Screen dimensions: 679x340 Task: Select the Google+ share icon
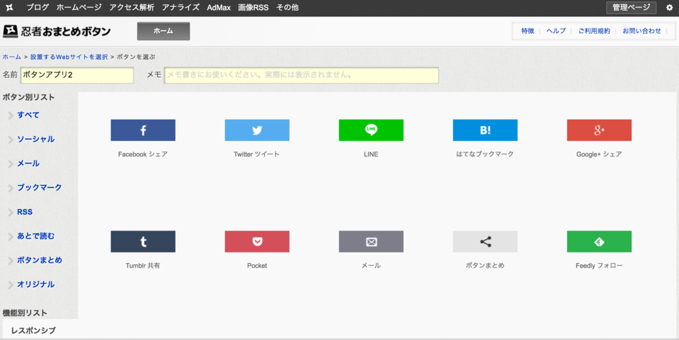pyautogui.click(x=599, y=130)
